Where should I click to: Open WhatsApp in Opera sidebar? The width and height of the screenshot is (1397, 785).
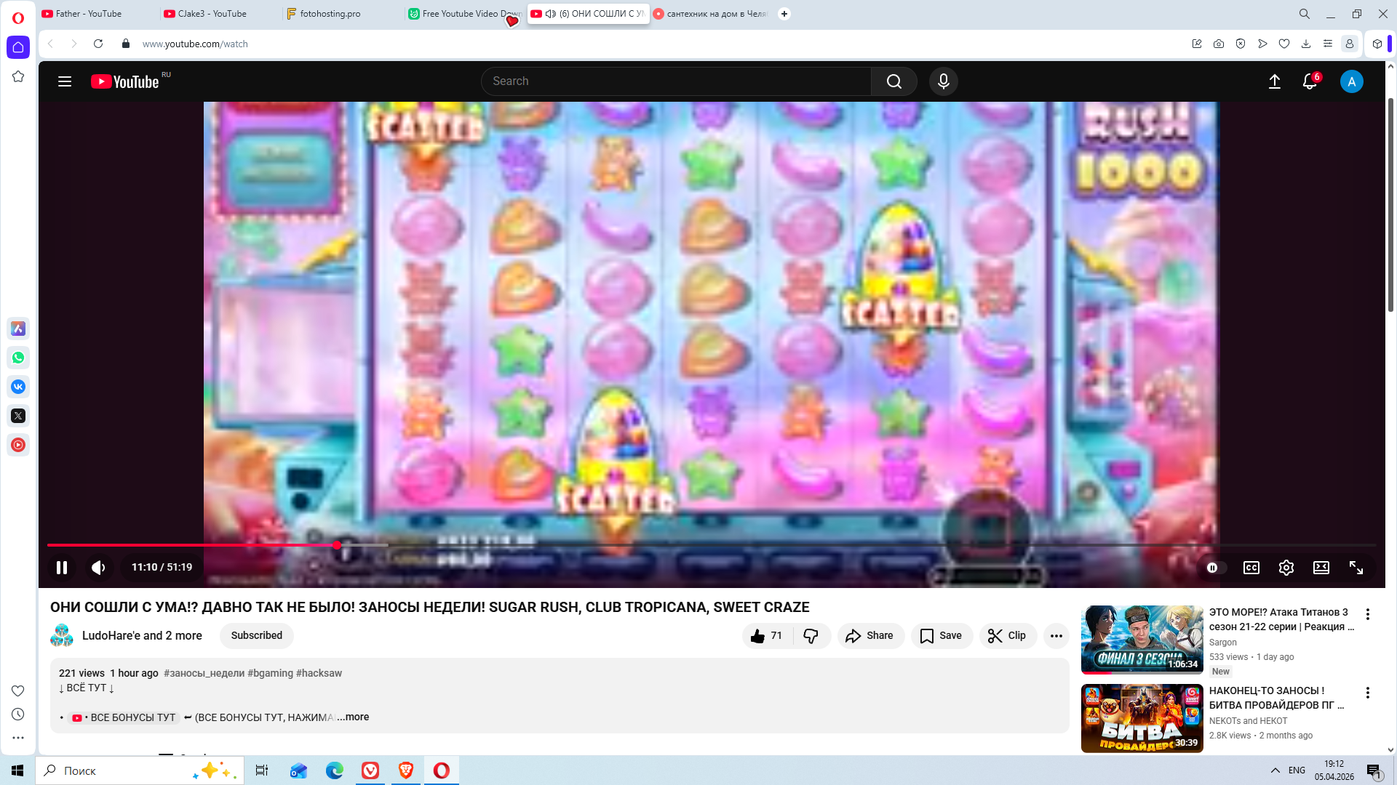click(x=18, y=358)
